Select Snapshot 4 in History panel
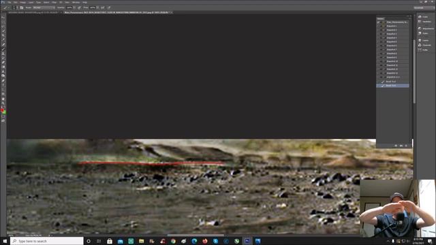Screen dimensions: 436x245 tap(392, 38)
